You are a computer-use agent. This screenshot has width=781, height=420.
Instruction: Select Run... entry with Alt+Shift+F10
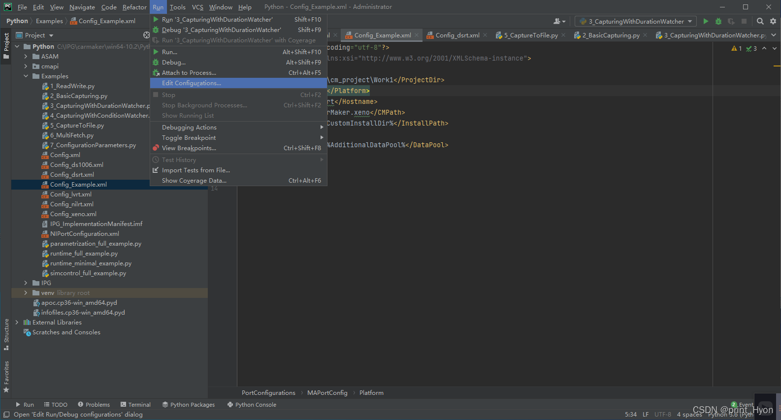click(x=238, y=52)
